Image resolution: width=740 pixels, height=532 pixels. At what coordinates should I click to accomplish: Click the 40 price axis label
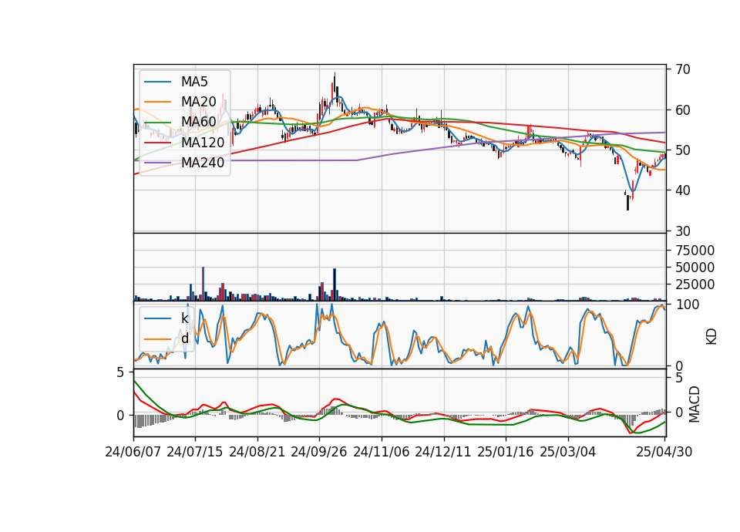[x=683, y=190]
